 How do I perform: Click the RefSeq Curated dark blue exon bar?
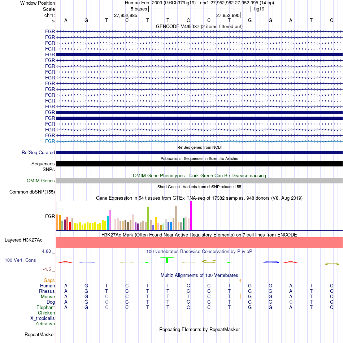pyautogui.click(x=199, y=152)
